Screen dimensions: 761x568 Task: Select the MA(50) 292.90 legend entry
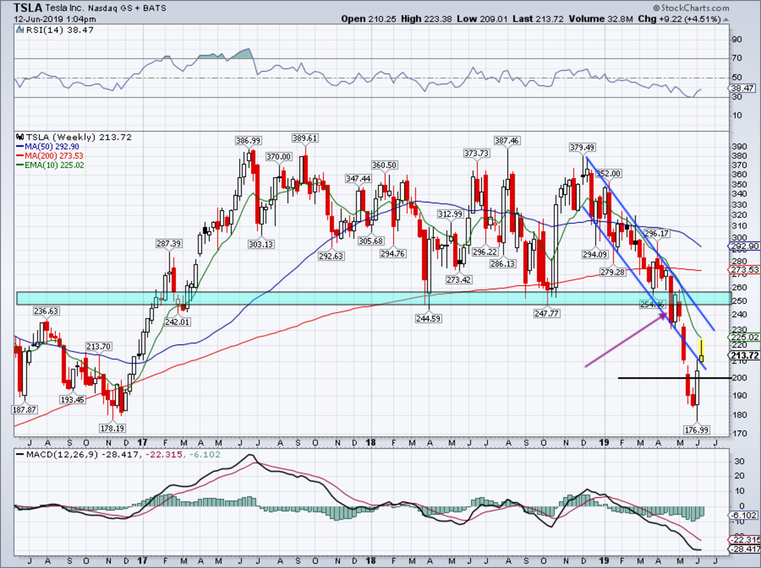[x=49, y=146]
